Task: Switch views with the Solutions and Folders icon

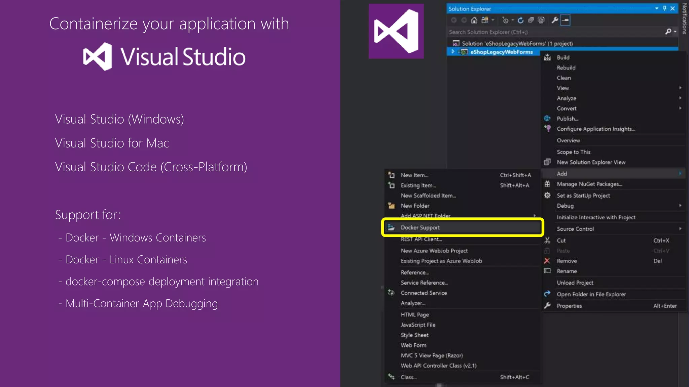Action: tap(485, 20)
